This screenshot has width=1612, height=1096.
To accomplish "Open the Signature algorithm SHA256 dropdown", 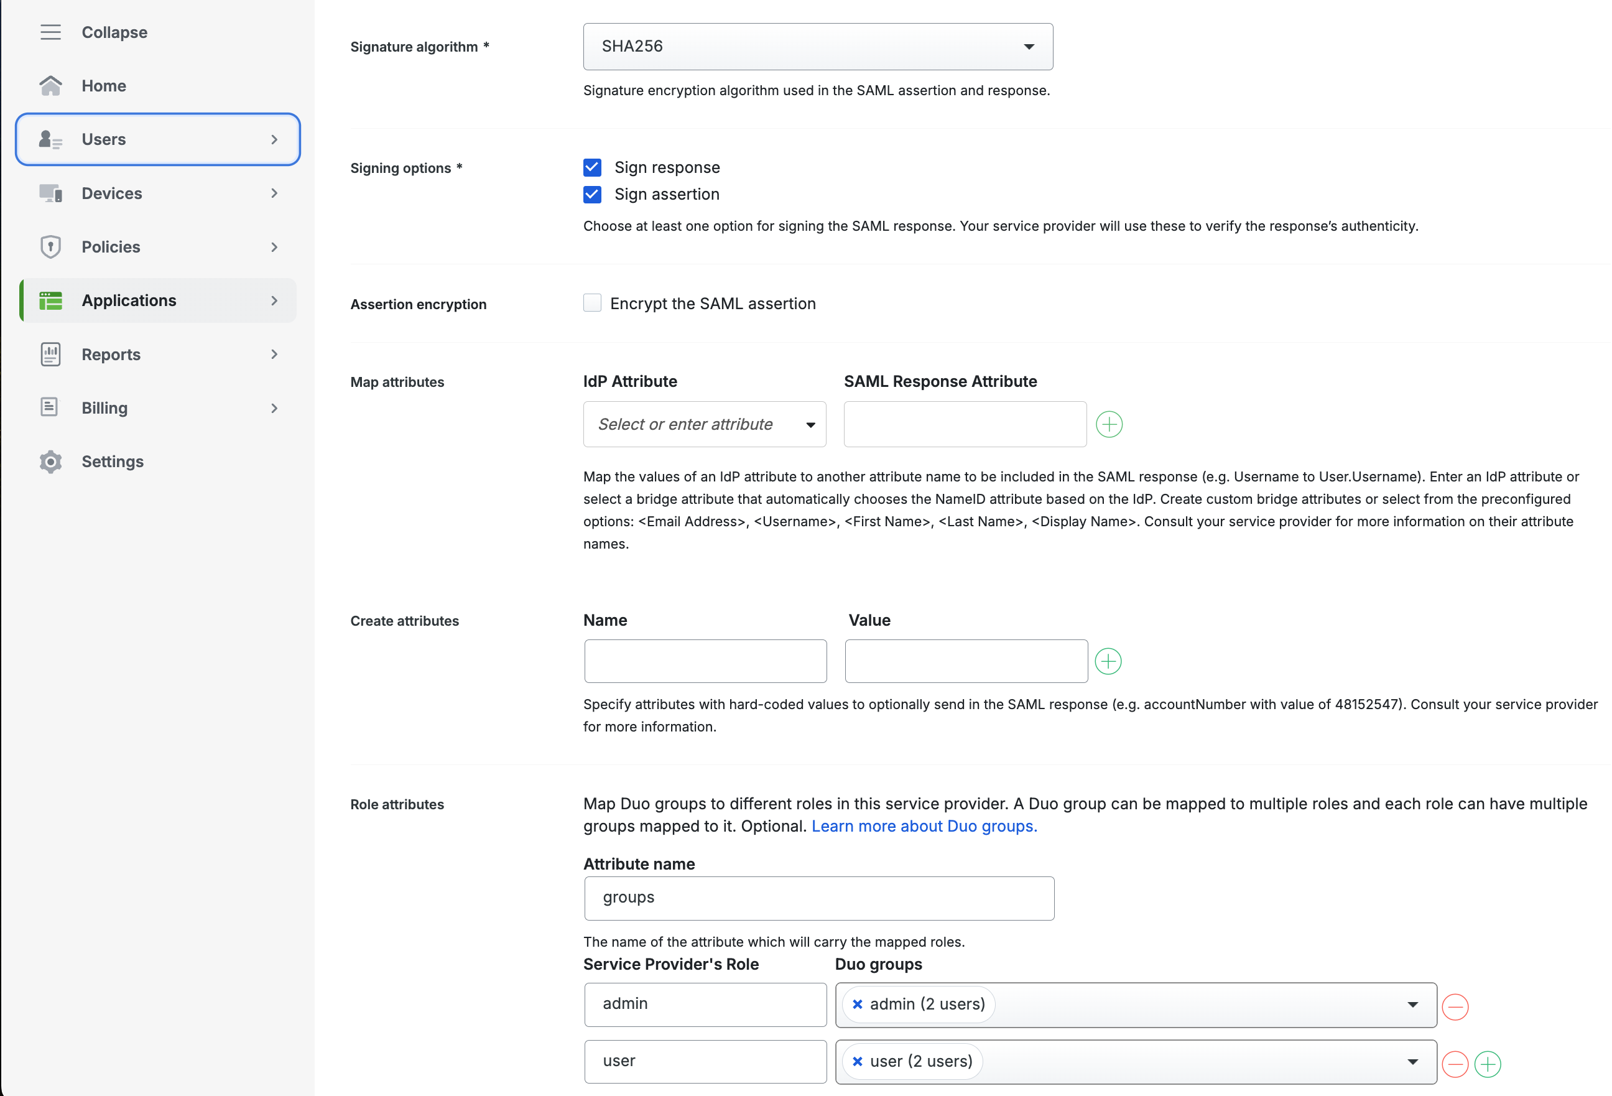I will (x=817, y=47).
